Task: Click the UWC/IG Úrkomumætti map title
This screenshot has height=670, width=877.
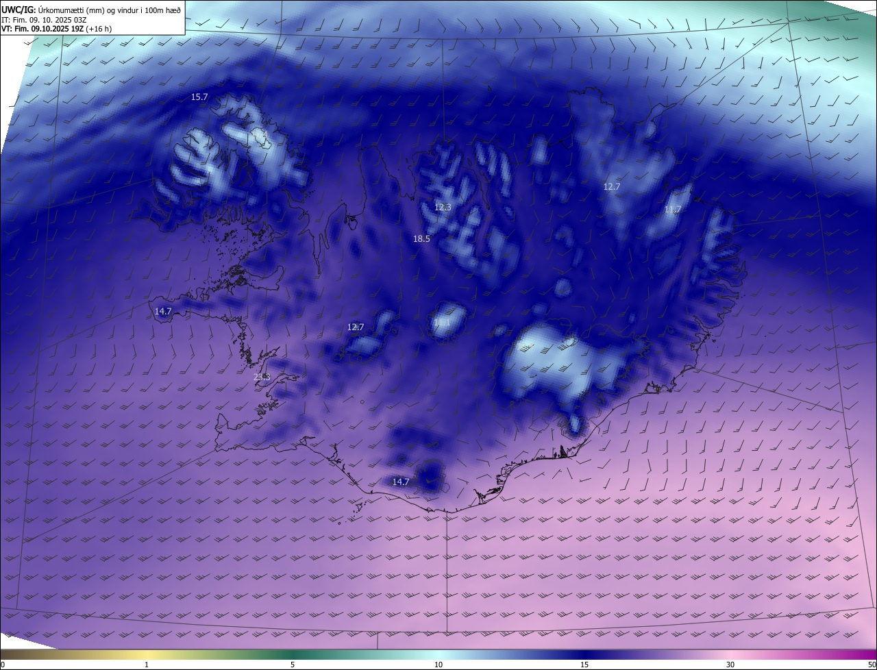Action: point(91,10)
